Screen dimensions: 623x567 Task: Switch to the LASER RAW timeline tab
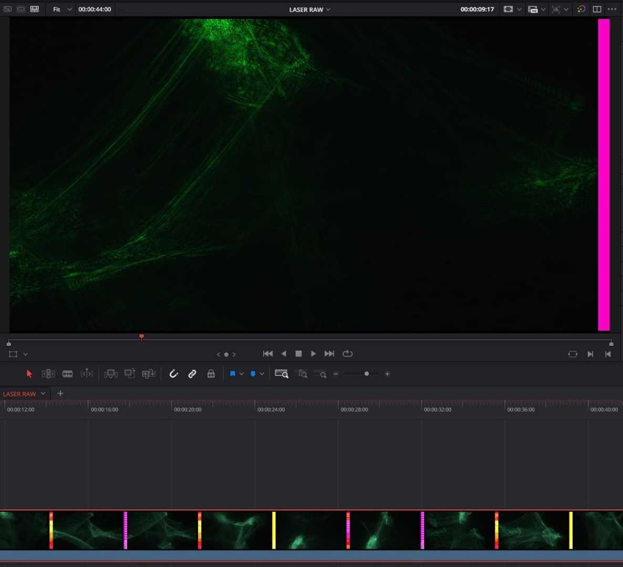pos(18,393)
